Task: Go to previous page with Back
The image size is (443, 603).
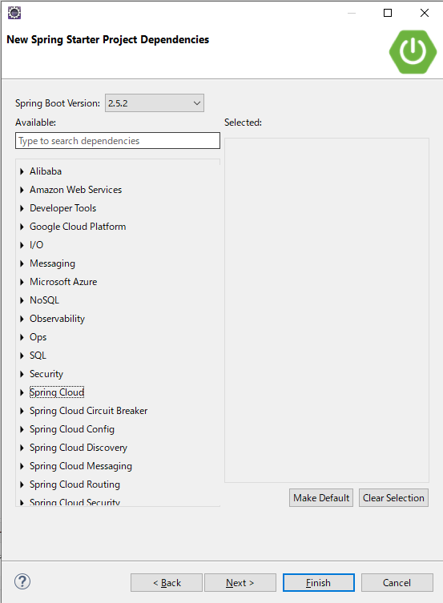Action: coord(167,583)
